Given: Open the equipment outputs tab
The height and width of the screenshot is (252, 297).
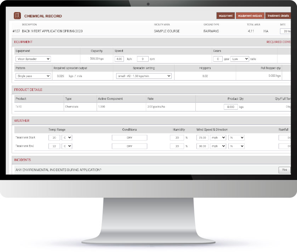Looking at the screenshot, I should 250,16.
